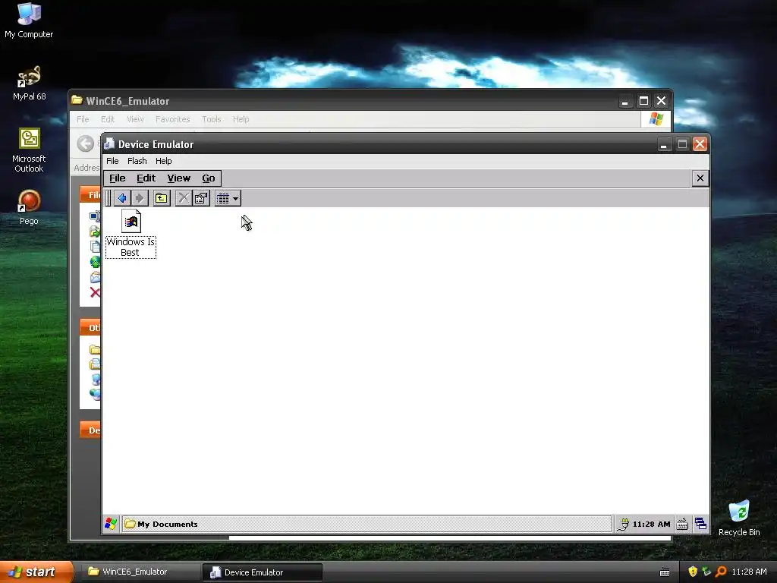Image resolution: width=777 pixels, height=583 pixels.
Task: Open the Help menu of Device Emulator
Action: click(x=164, y=161)
